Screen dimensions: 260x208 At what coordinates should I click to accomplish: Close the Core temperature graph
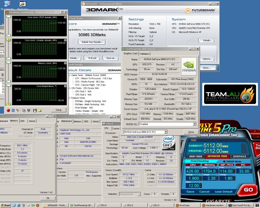(x=65, y=86)
